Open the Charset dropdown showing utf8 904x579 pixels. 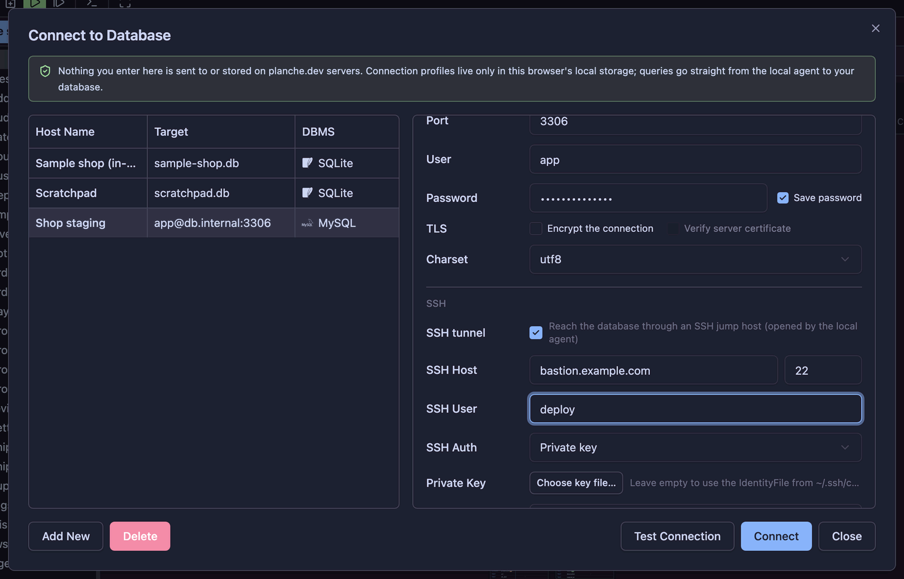tap(696, 260)
